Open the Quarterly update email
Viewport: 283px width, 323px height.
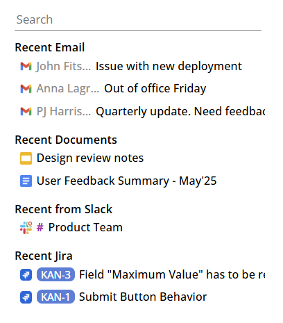(180, 111)
